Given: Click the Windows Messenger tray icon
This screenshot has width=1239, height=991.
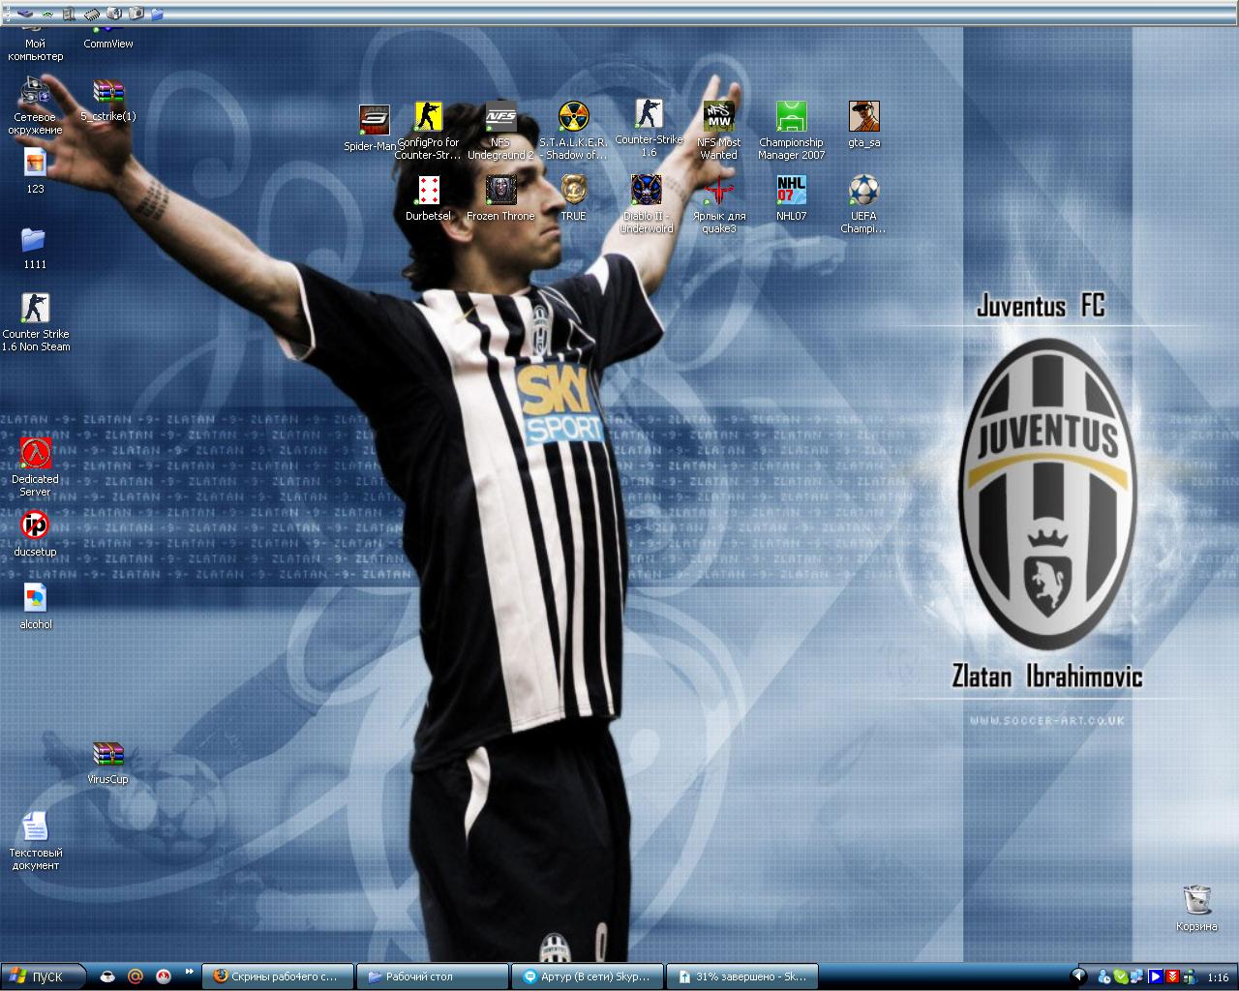Looking at the screenshot, I should (1190, 976).
